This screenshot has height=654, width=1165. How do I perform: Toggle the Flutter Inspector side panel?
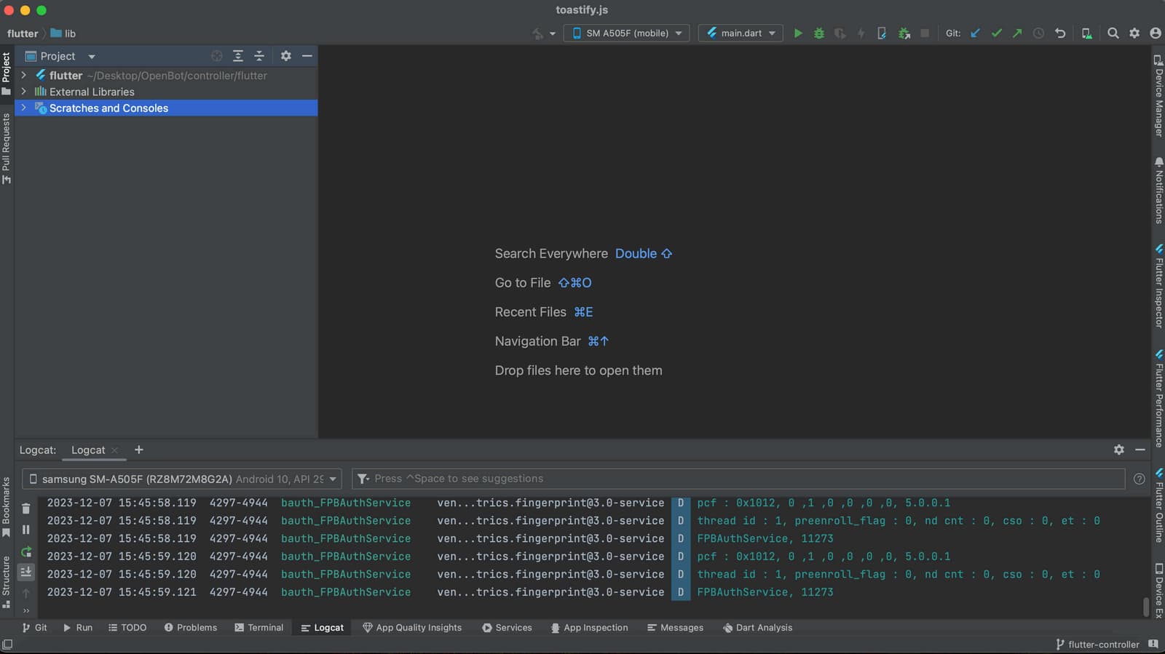[x=1158, y=286]
